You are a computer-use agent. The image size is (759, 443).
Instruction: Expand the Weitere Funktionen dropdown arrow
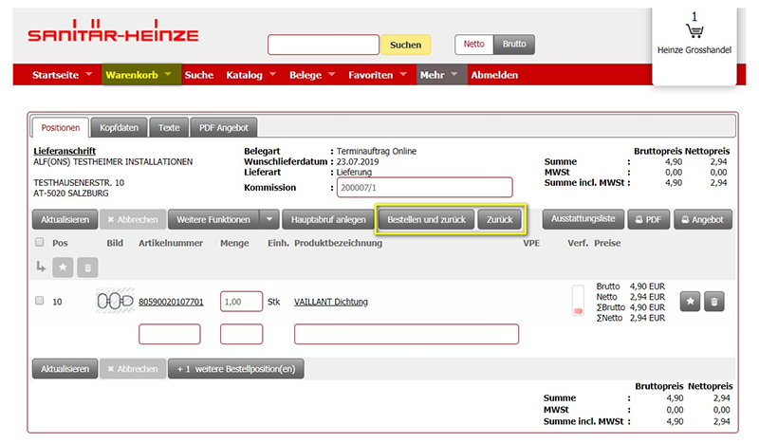pos(269,219)
